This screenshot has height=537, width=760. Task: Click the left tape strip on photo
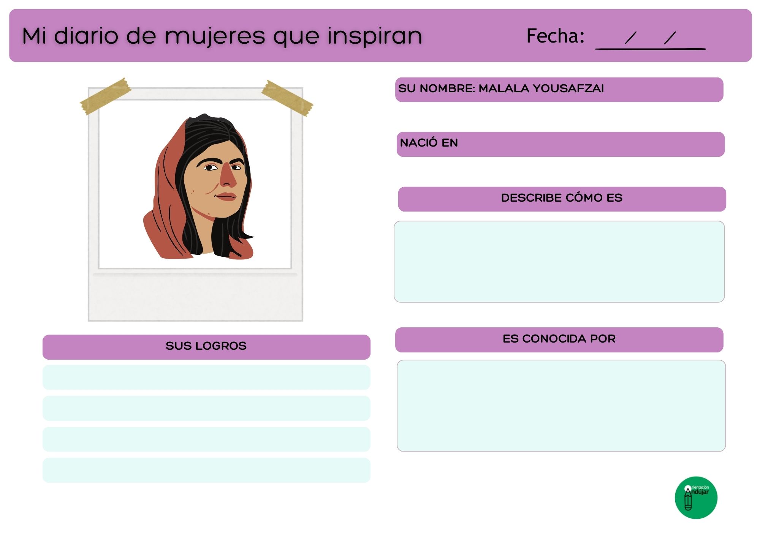[x=105, y=96]
